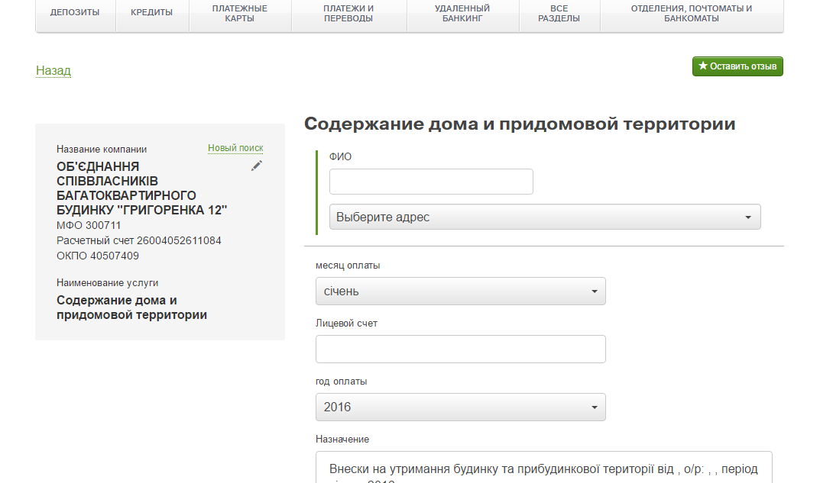This screenshot has height=483, width=820.
Task: Select Удаленный банкинг menu item
Action: (462, 13)
